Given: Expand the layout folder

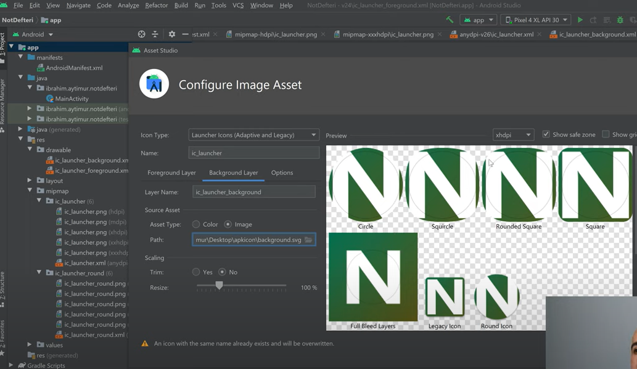Looking at the screenshot, I should (x=30, y=180).
